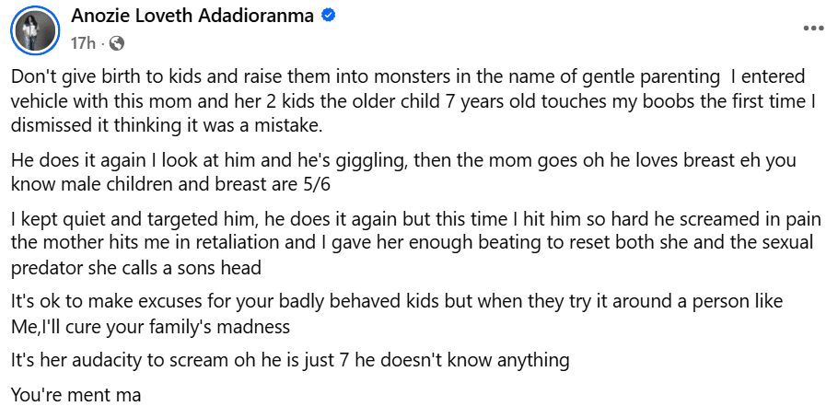Open the post options three-dot menu

pos(813,28)
